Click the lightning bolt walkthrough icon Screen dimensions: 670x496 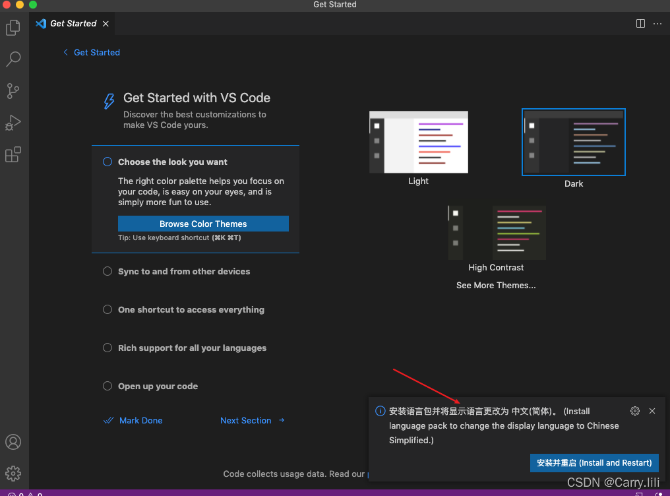[x=109, y=102]
